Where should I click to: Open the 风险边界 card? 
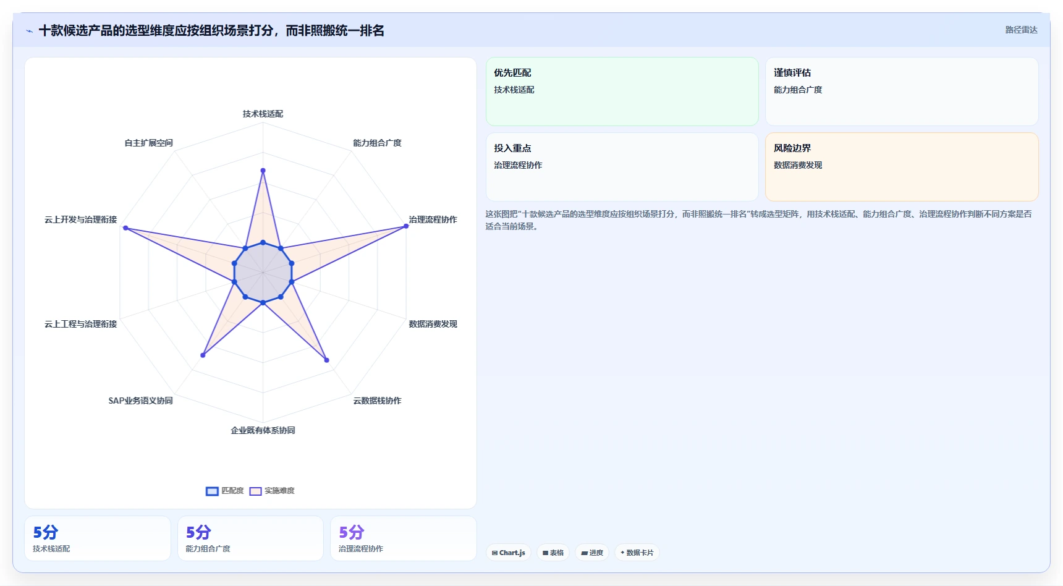click(x=902, y=167)
